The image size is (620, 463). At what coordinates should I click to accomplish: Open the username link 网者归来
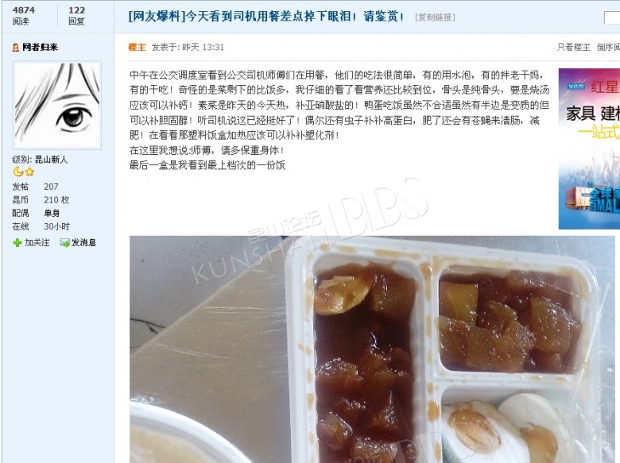pos(40,48)
